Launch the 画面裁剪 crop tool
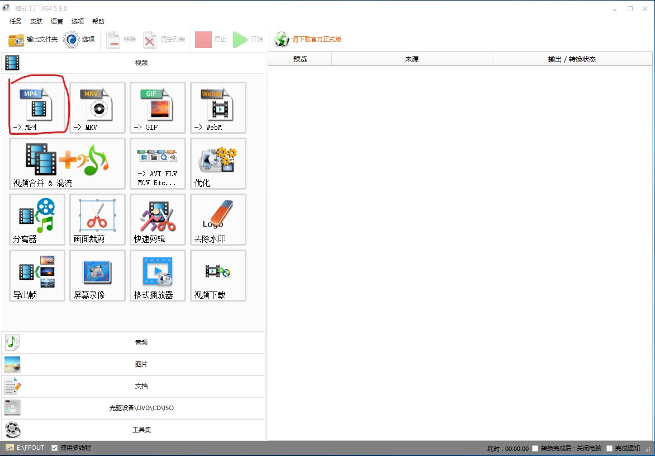The image size is (655, 456). (97, 219)
